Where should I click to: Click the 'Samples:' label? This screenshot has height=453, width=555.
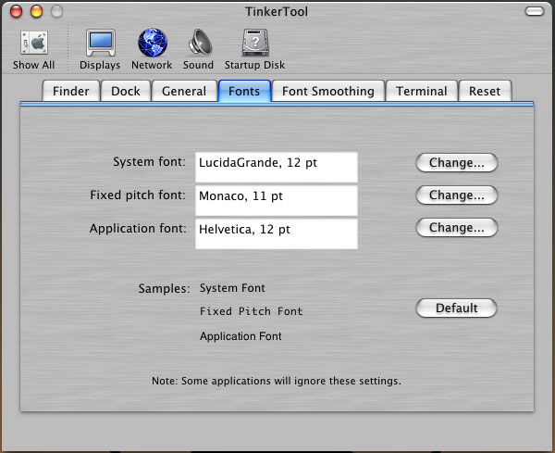coord(165,288)
